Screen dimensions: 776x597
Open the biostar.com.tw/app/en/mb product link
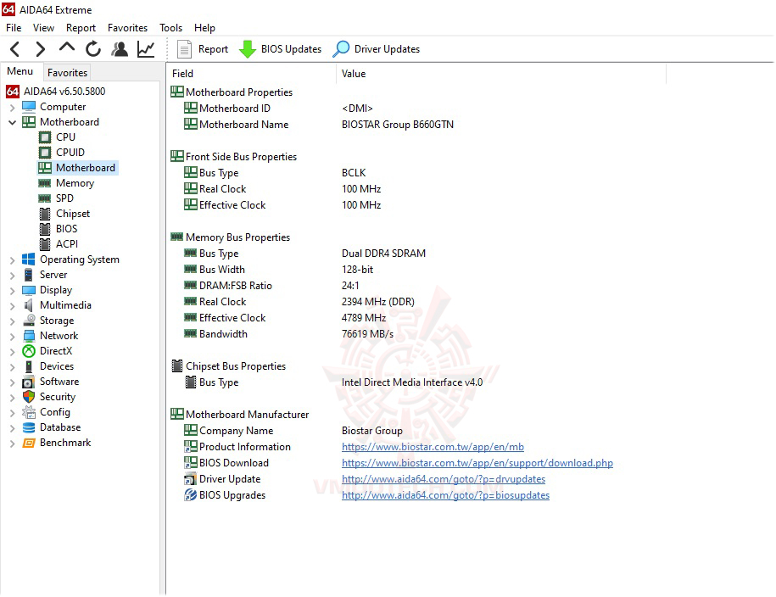(x=433, y=447)
